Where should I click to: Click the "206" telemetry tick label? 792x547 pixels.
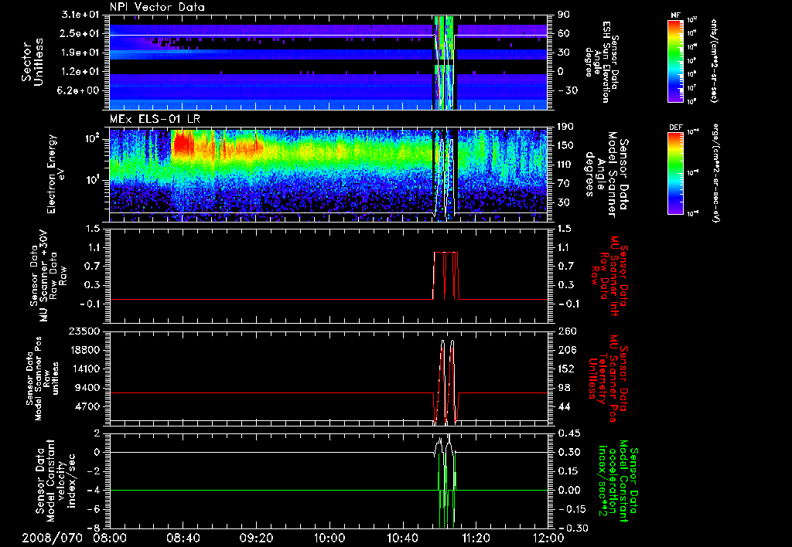coord(565,350)
